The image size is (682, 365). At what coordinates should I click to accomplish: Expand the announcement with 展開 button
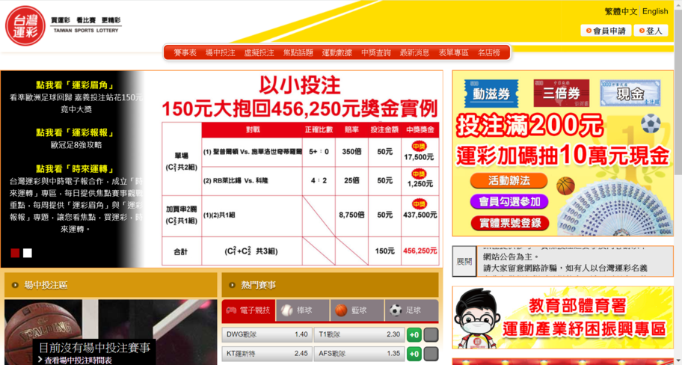(464, 261)
